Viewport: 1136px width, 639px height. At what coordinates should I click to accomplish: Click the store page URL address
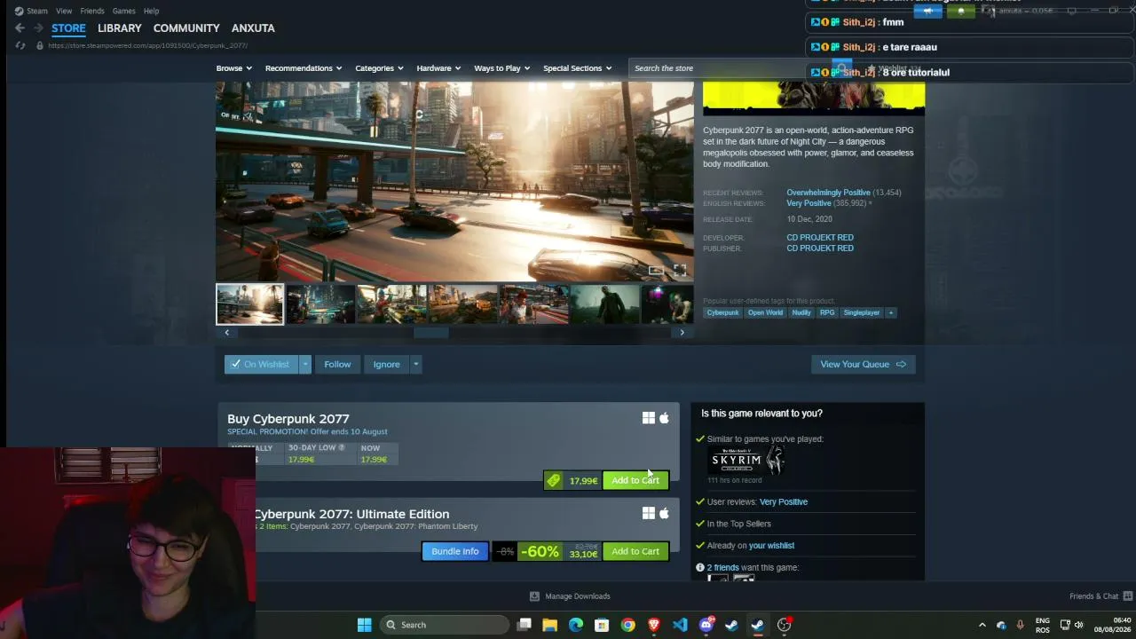[x=147, y=45]
